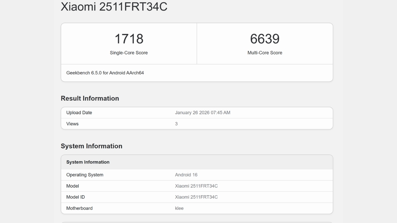Click the Model ID label
The height and width of the screenshot is (223, 397).
[x=75, y=197]
